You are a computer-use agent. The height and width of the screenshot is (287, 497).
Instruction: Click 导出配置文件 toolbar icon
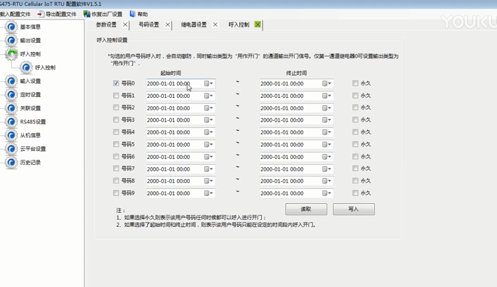click(40, 14)
